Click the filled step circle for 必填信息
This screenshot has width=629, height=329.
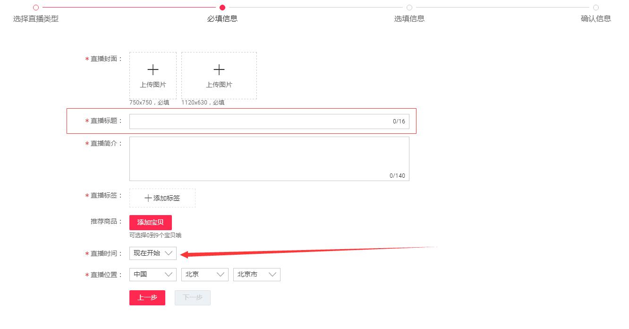[222, 8]
